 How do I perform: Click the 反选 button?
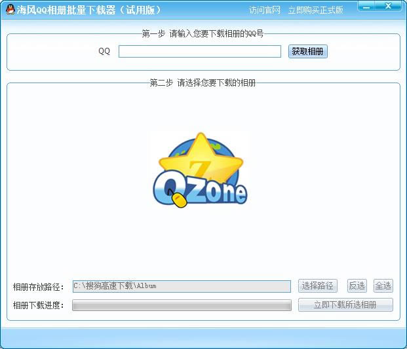click(357, 285)
